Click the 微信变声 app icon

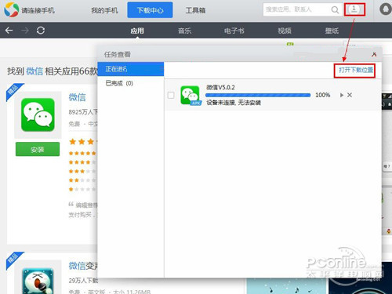click(38, 281)
